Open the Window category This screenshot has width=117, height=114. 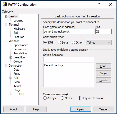click(x=14, y=41)
